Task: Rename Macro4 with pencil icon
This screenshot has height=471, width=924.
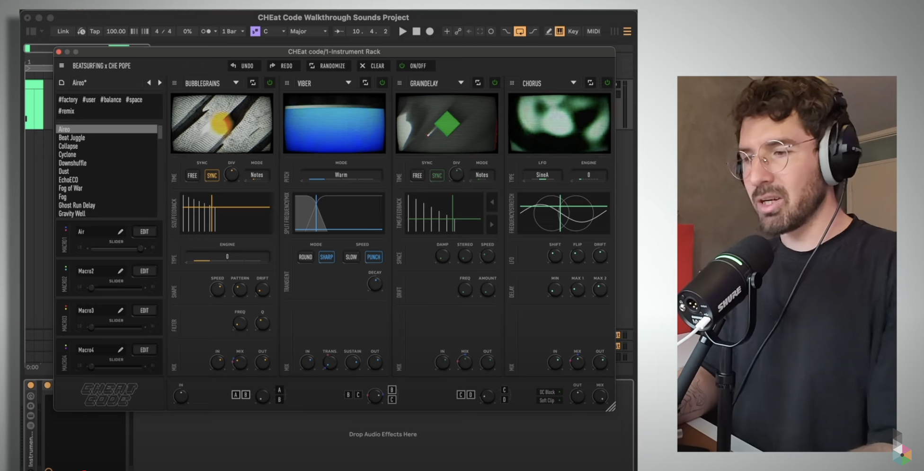Action: pos(120,350)
